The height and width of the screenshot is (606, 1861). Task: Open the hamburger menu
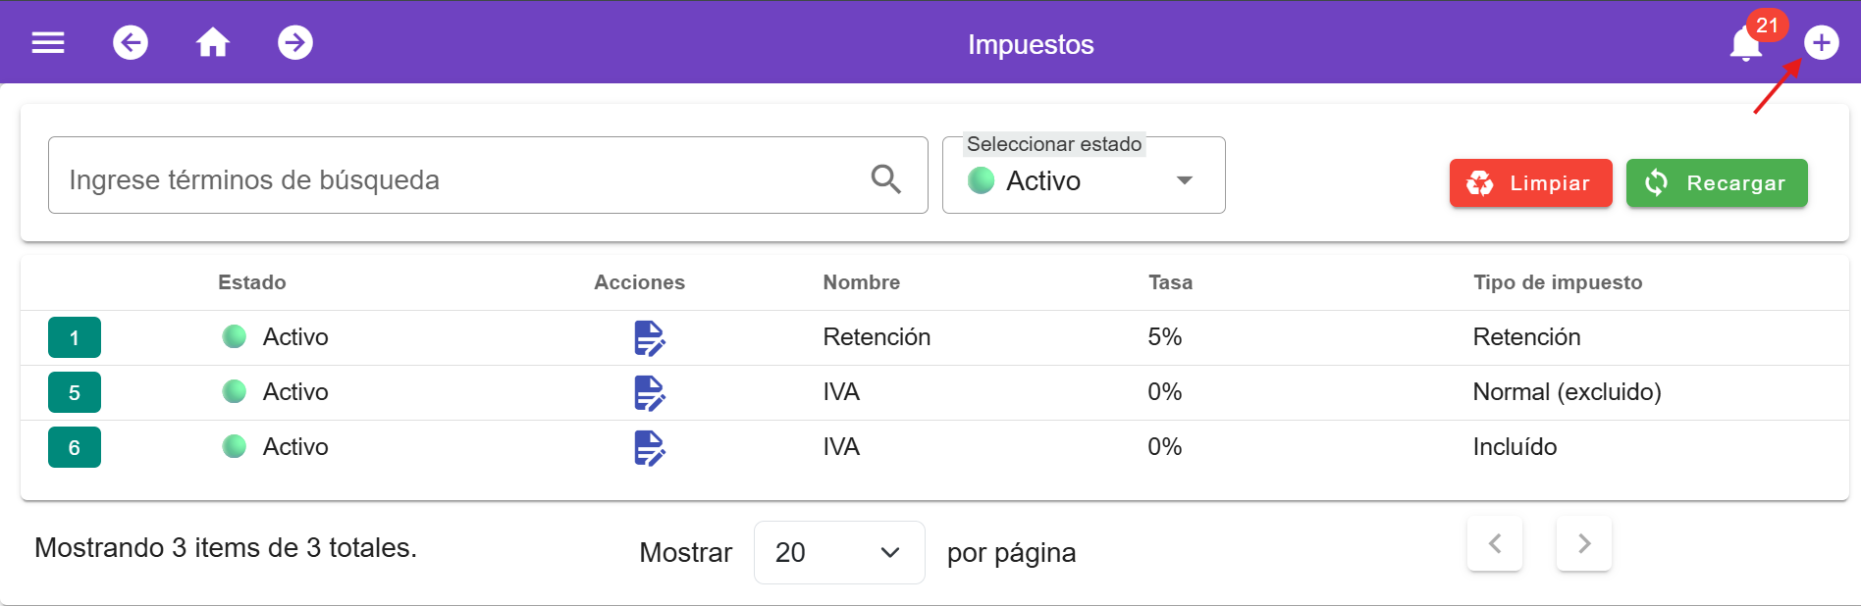[48, 43]
